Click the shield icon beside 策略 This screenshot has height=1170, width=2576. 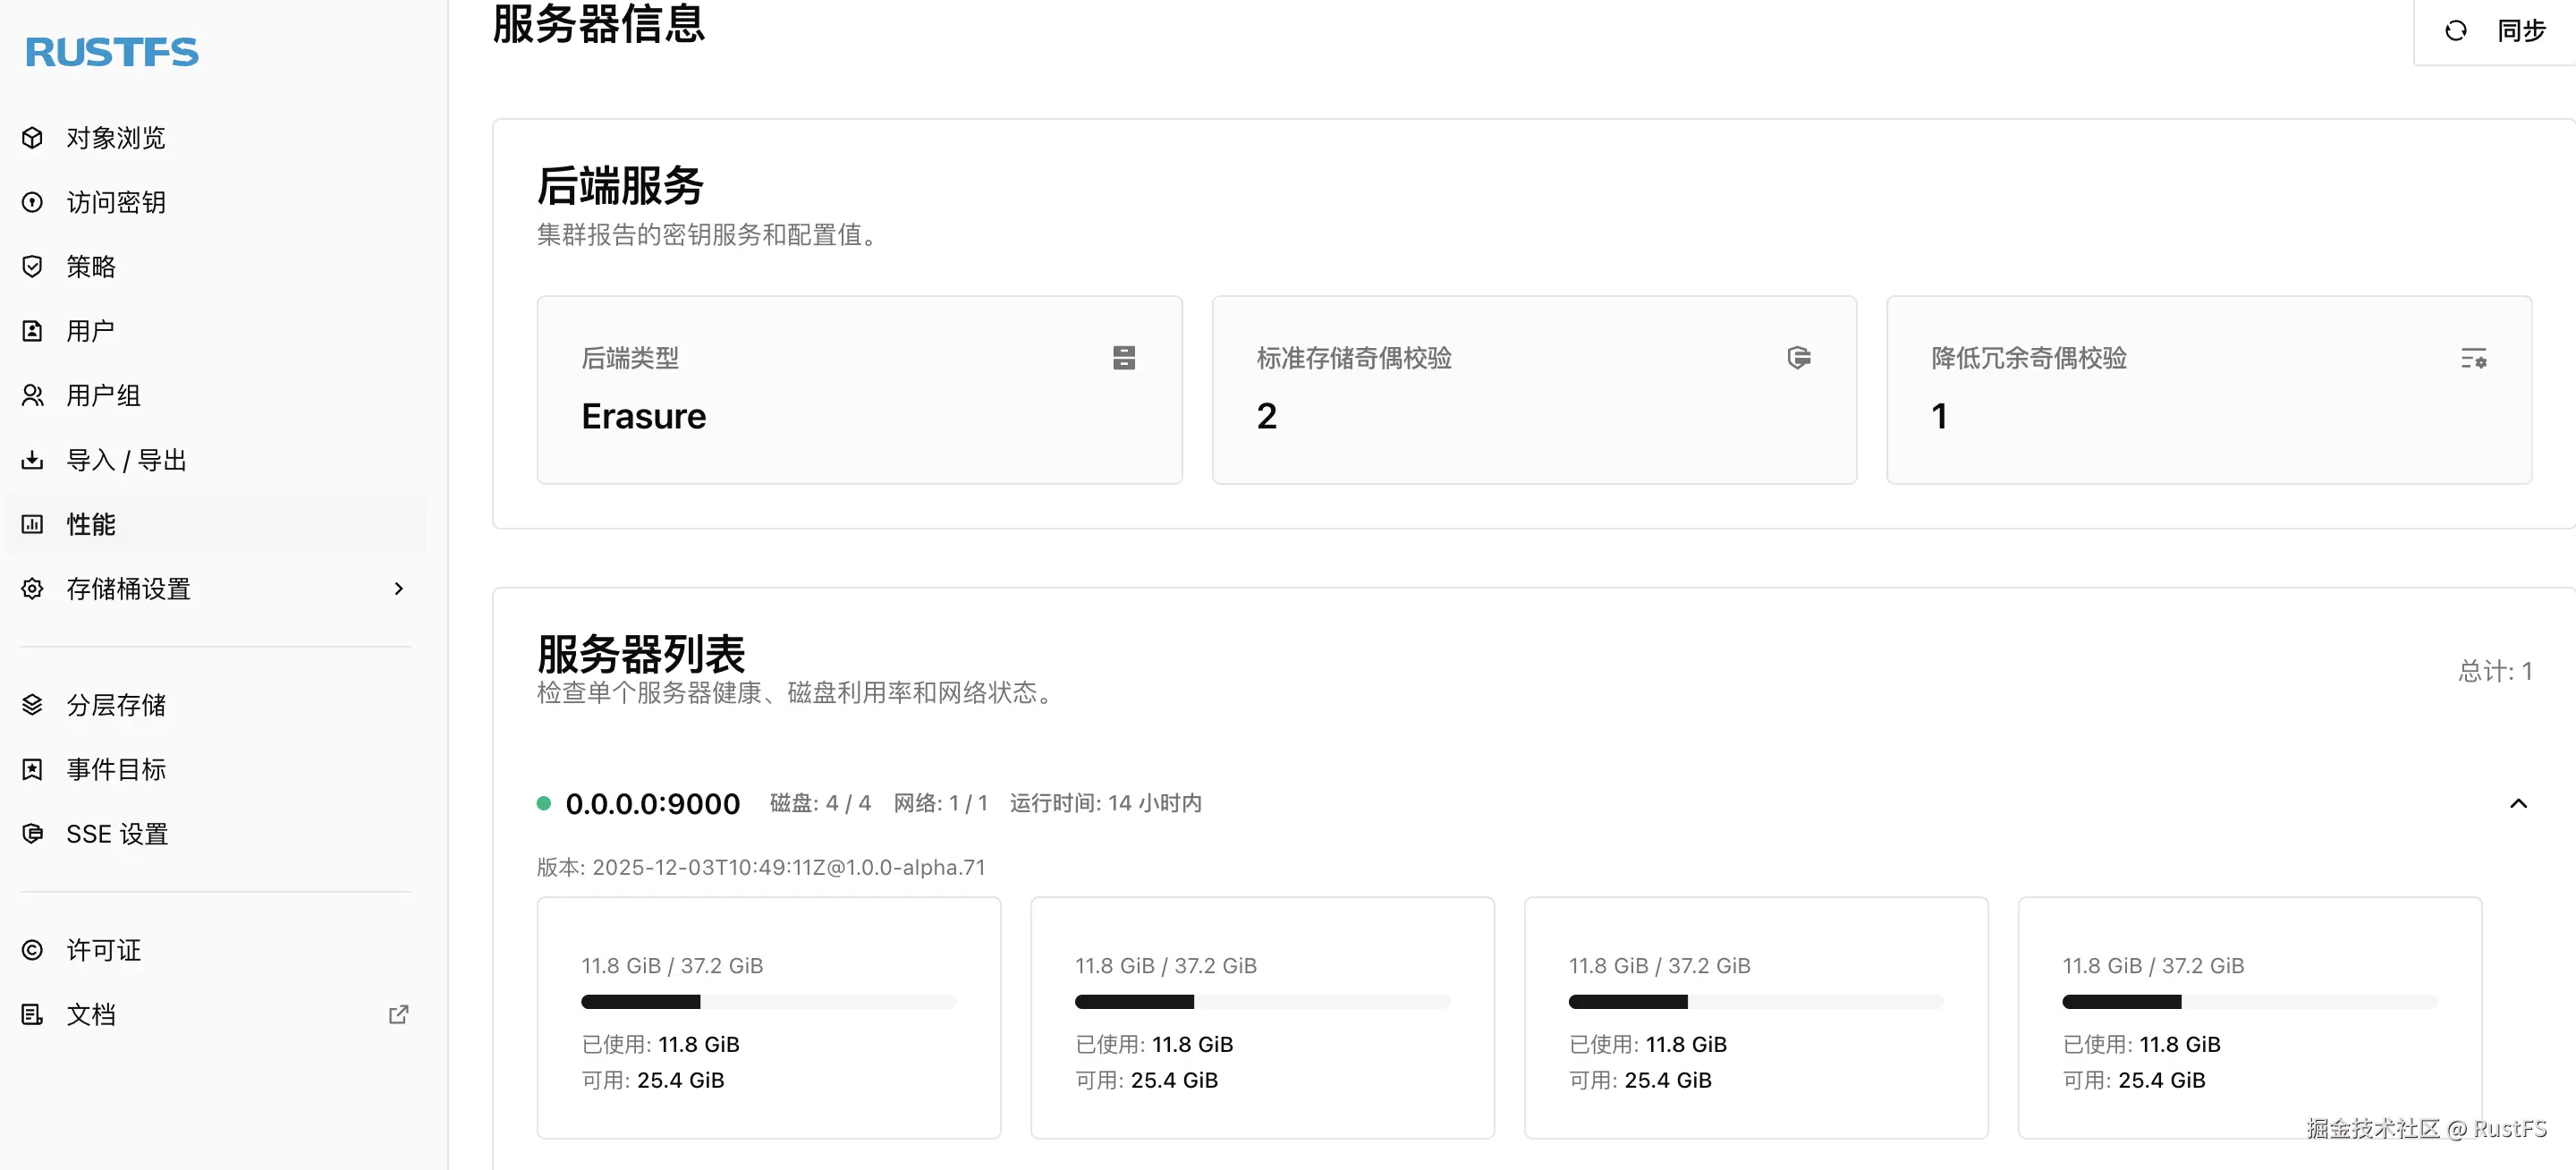click(32, 266)
